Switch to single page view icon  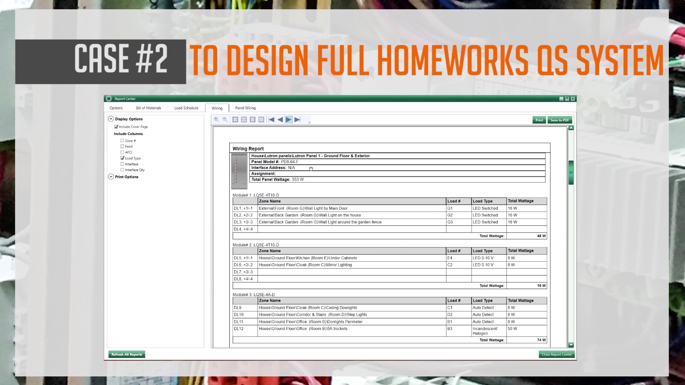pyautogui.click(x=253, y=120)
